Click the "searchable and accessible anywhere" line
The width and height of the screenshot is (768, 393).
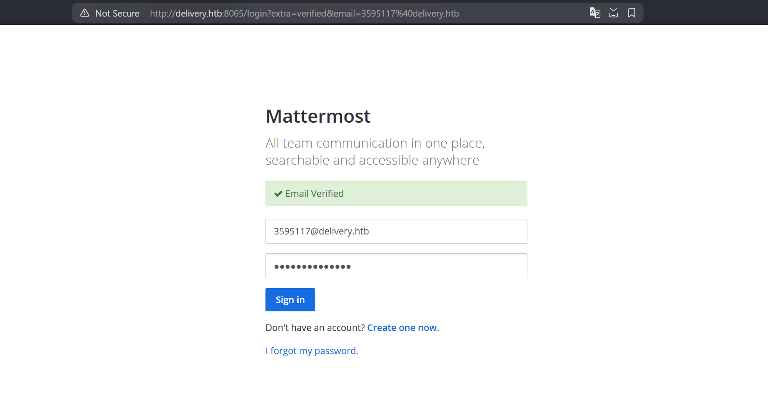pyautogui.click(x=372, y=160)
